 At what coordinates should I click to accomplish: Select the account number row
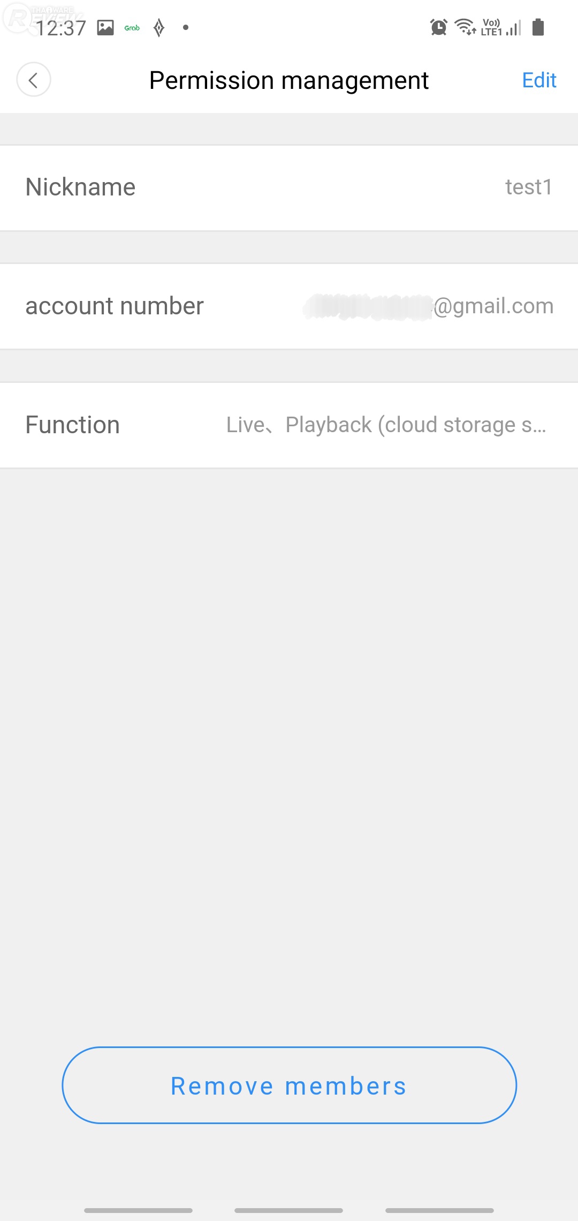tap(115, 306)
